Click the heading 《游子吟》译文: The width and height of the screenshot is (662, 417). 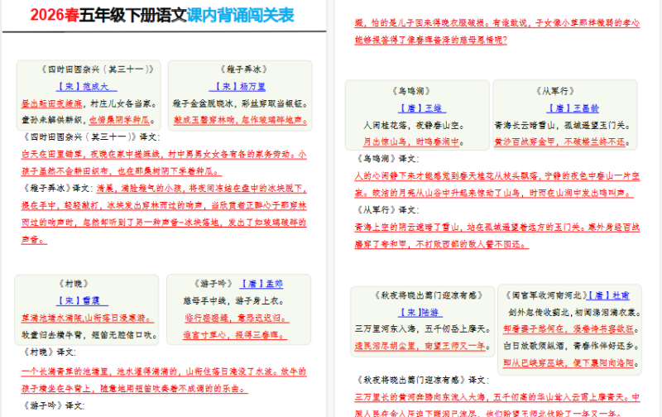(x=53, y=405)
